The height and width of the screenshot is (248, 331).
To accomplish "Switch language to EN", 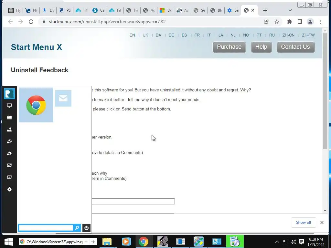I will (x=132, y=35).
